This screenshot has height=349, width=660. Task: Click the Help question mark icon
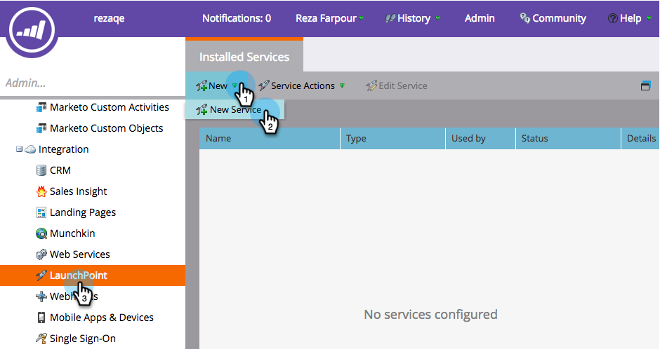pos(612,18)
